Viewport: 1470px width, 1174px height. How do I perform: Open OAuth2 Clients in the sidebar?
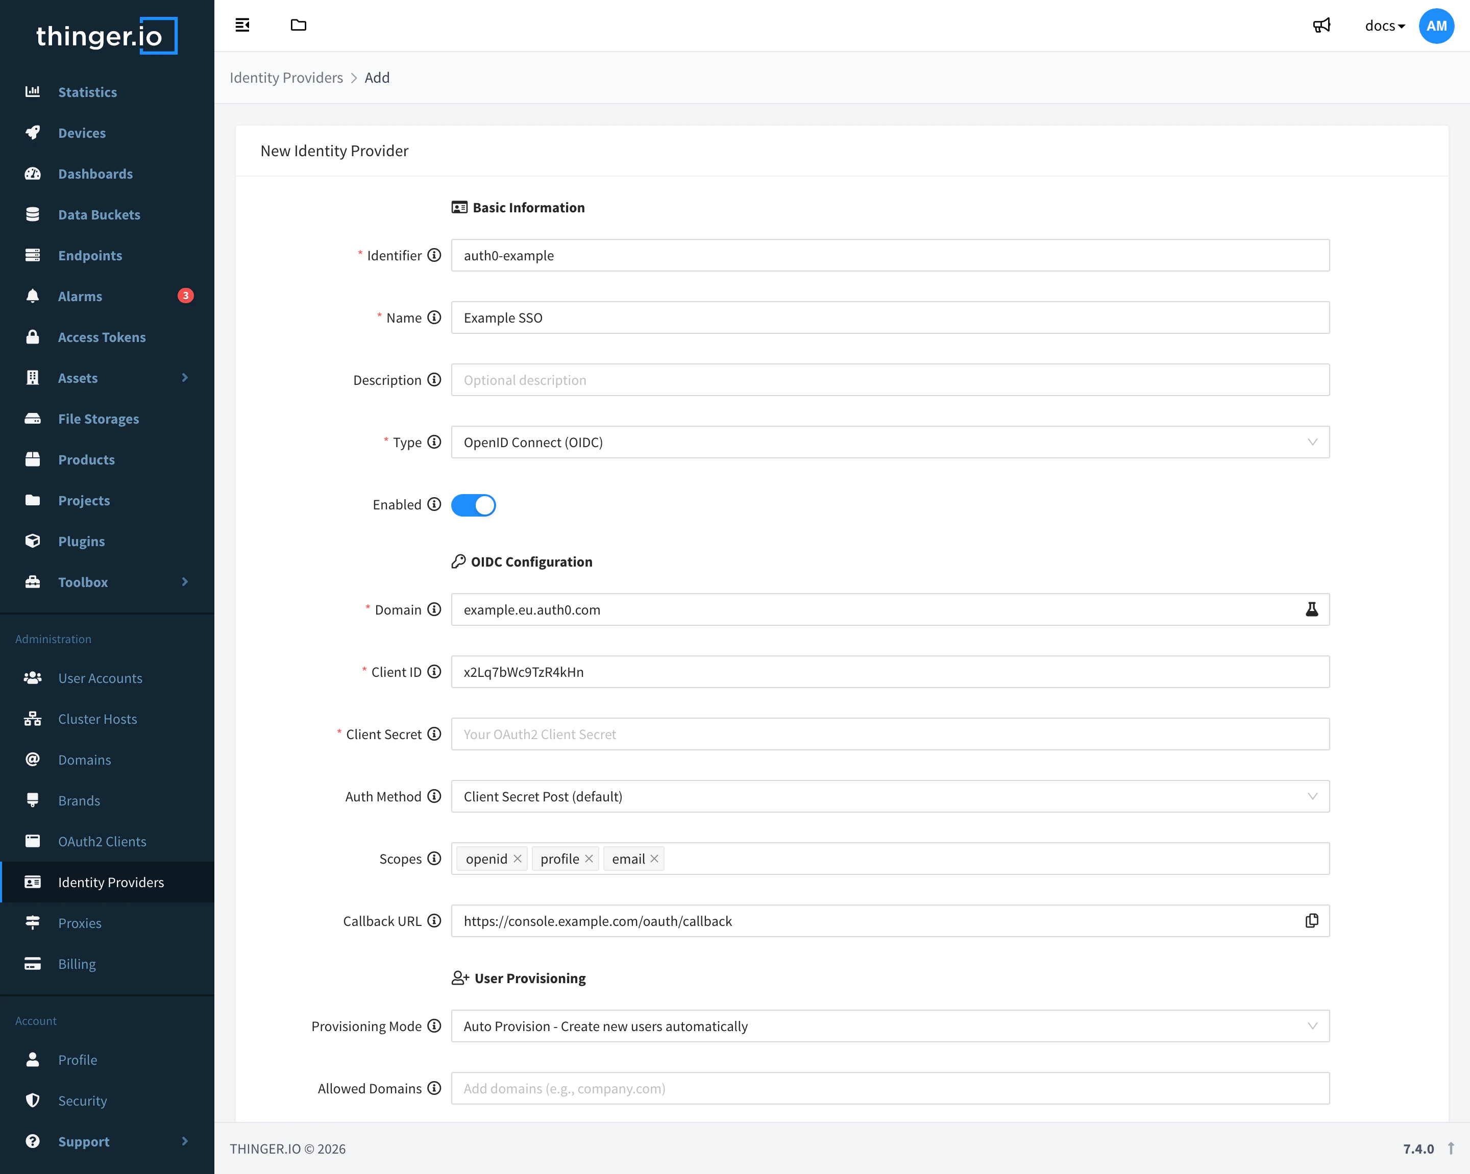pyautogui.click(x=107, y=841)
